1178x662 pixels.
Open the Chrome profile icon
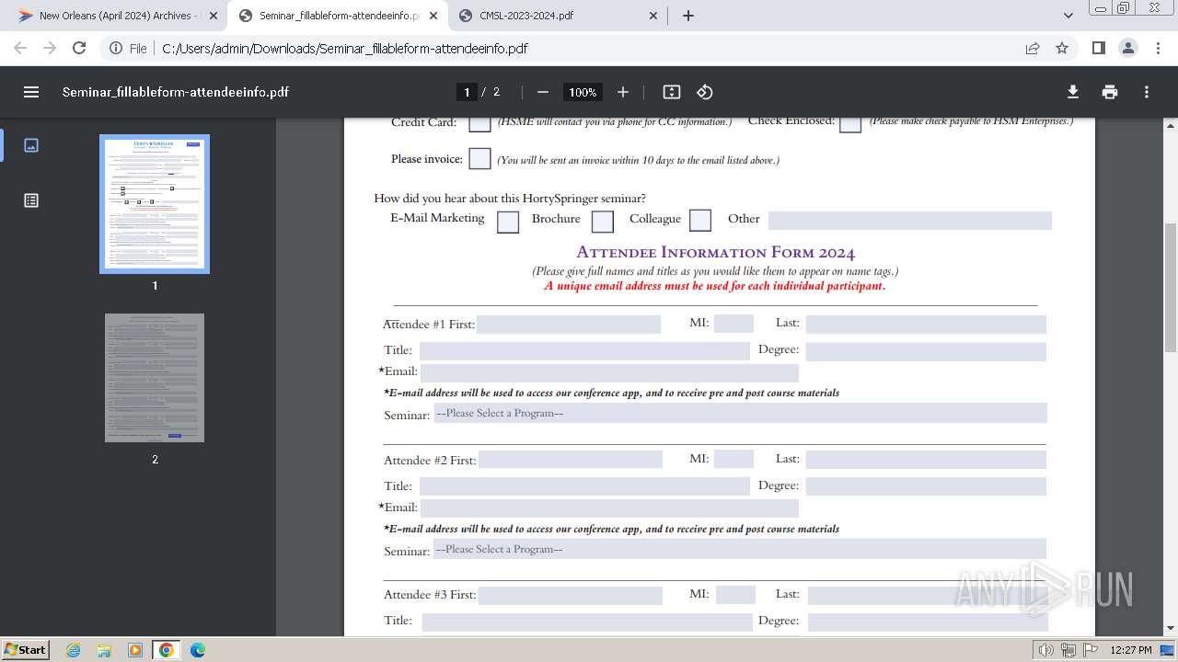coord(1128,48)
